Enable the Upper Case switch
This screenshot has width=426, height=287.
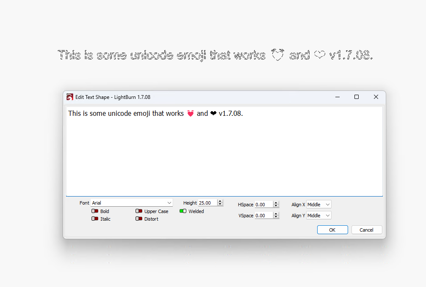click(139, 211)
